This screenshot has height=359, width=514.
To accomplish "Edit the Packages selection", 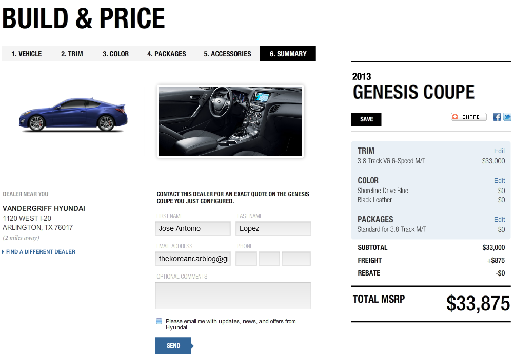I will 499,220.
